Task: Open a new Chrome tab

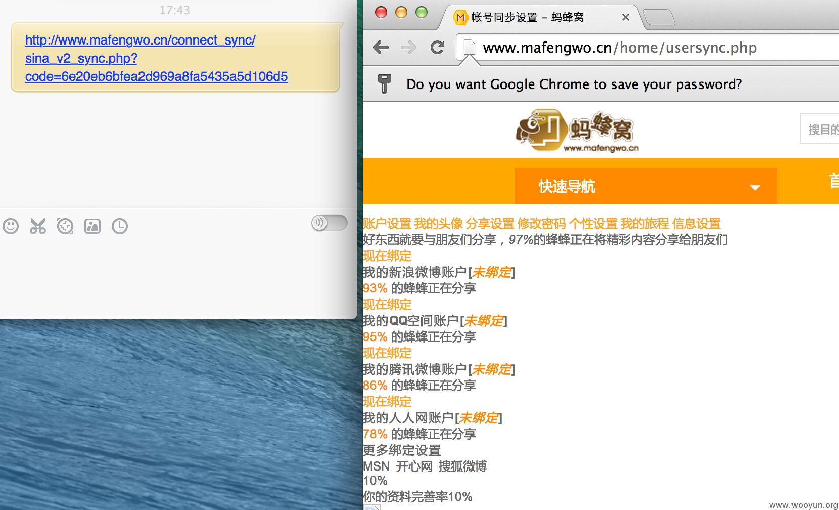Action: click(660, 18)
